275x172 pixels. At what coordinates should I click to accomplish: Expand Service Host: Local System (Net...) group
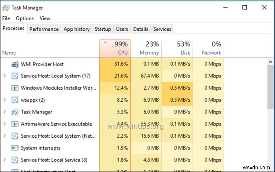[5, 136]
